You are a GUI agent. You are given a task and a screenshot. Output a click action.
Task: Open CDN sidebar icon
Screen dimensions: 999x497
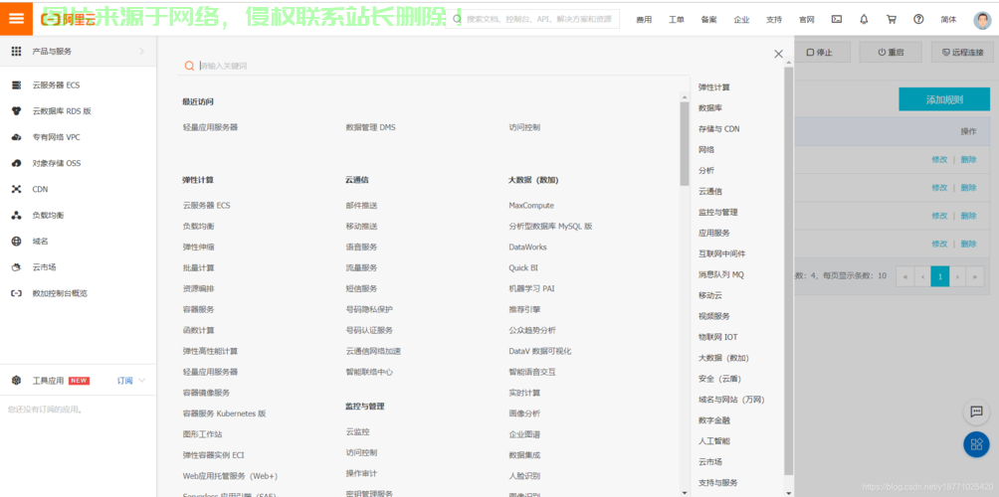click(x=17, y=189)
